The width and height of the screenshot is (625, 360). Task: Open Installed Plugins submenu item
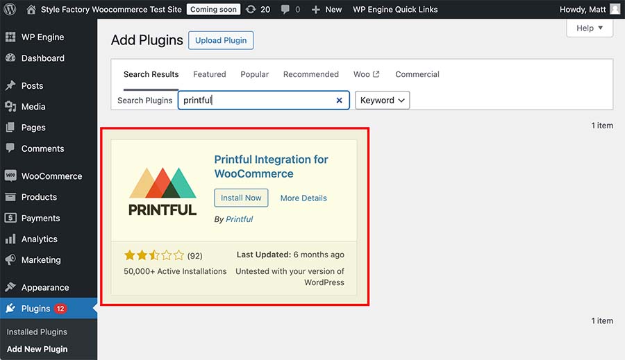click(37, 332)
